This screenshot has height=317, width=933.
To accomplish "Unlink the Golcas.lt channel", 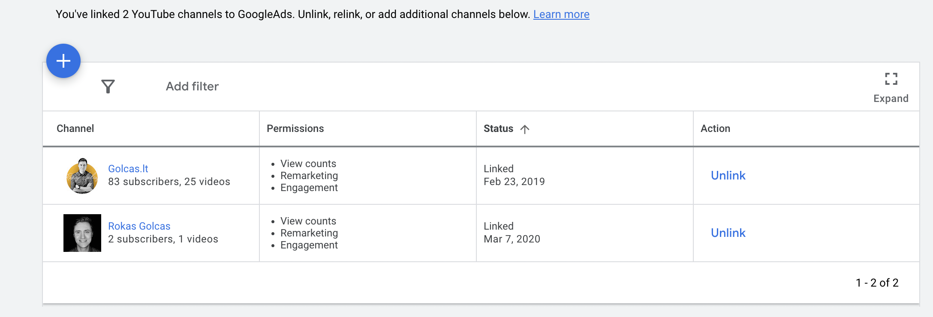I will 728,176.
